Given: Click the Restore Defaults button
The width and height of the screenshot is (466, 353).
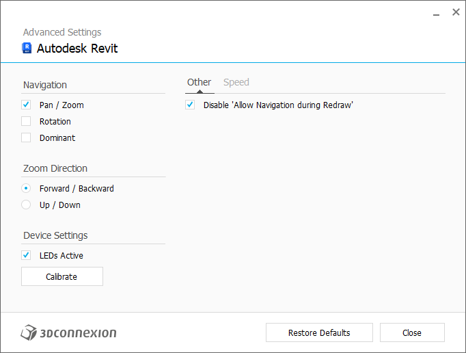Looking at the screenshot, I should click(x=319, y=332).
